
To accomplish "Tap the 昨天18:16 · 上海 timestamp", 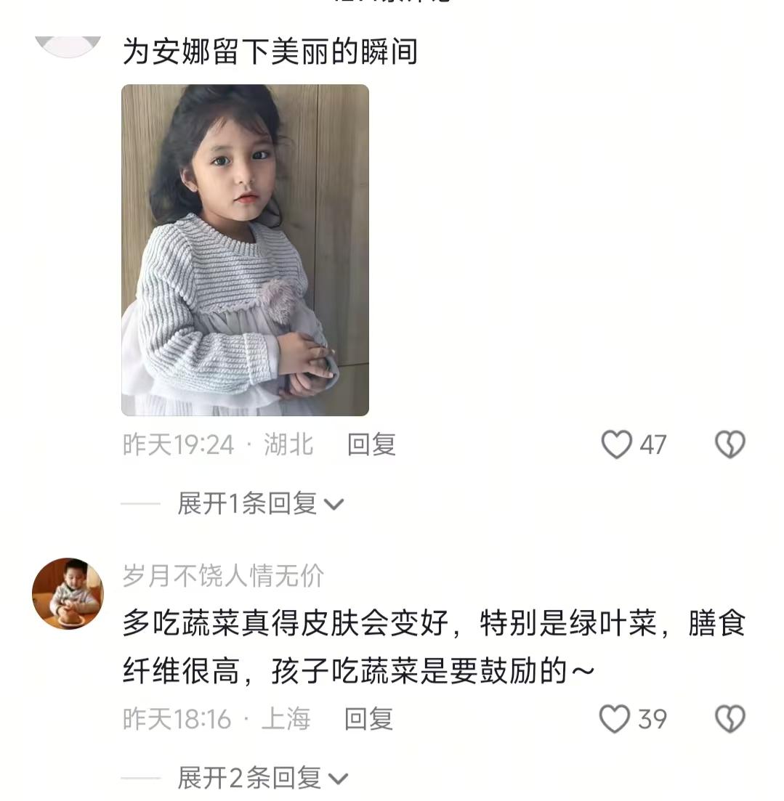I will pos(217,719).
